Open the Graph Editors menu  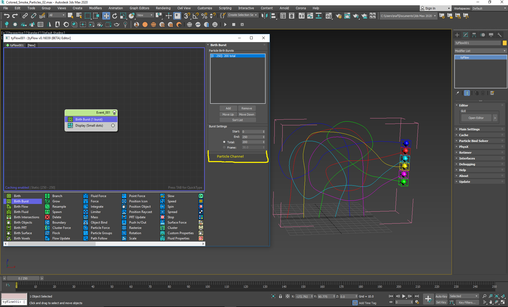139,8
